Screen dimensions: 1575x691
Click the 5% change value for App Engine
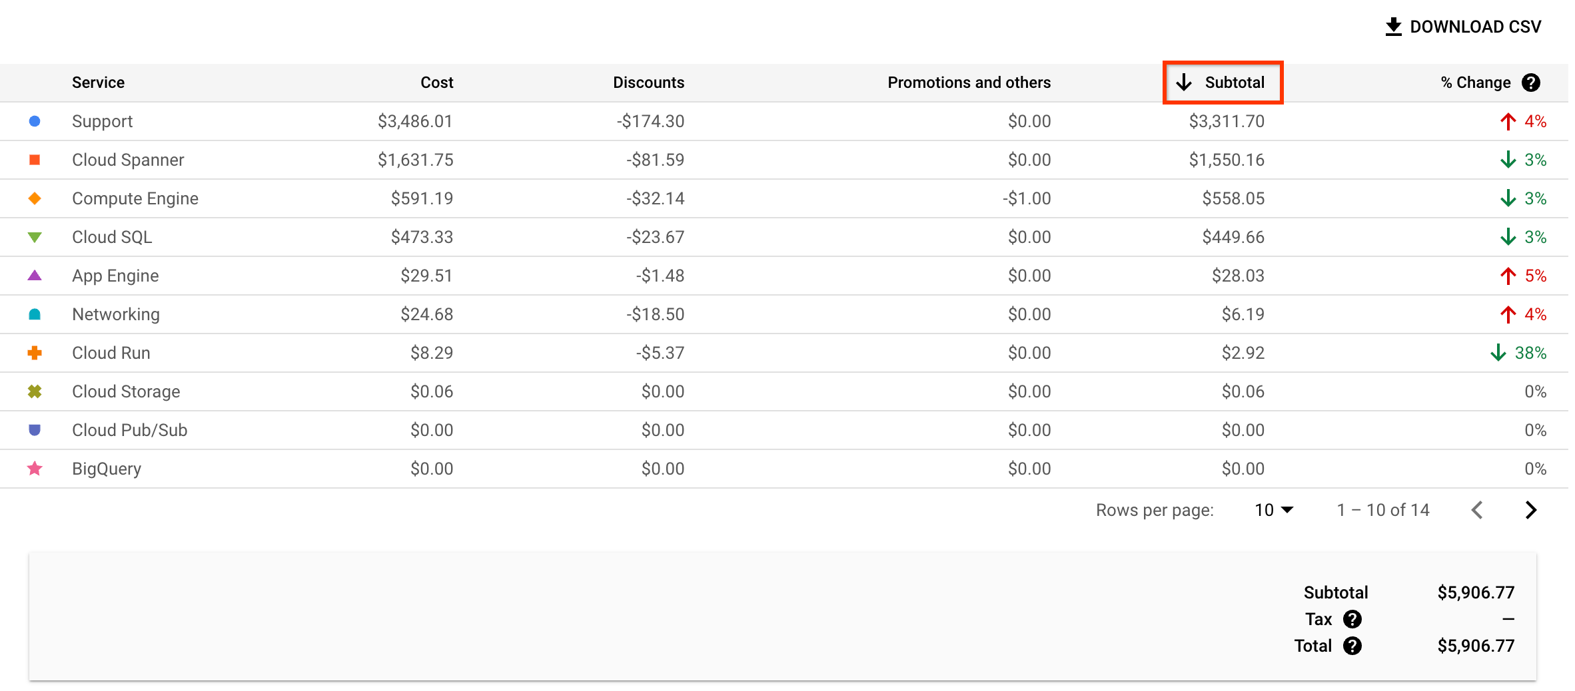coord(1536,276)
